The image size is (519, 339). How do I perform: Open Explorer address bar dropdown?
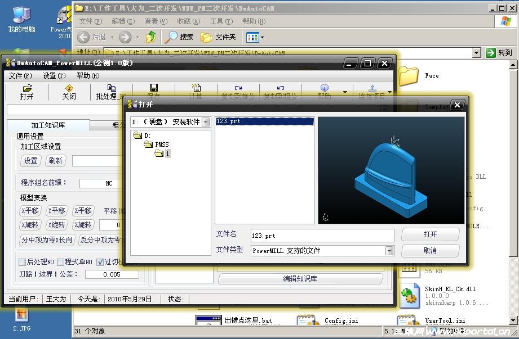pos(477,52)
